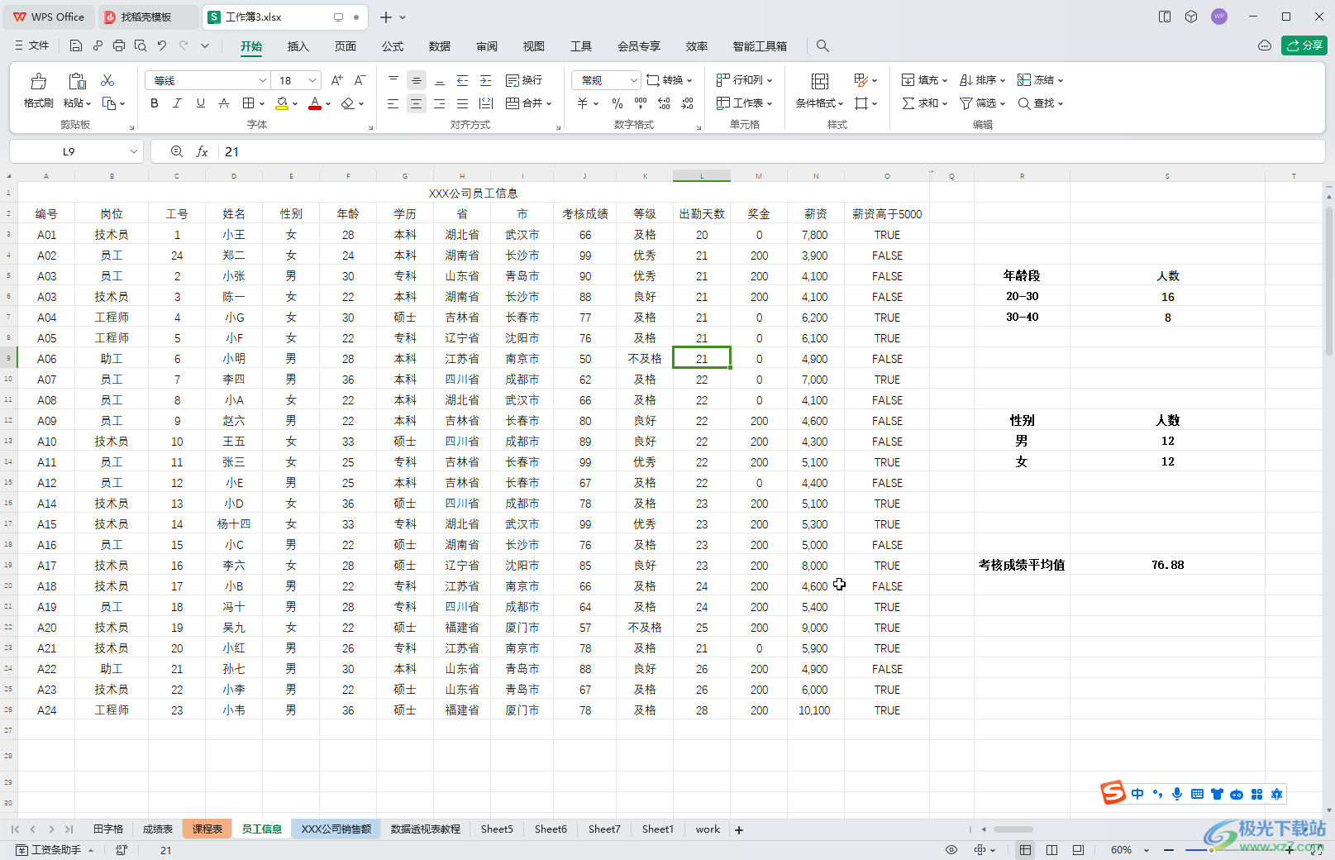Click the Find (查找) button
Screen dimensions: 1335x860
pos(1040,103)
